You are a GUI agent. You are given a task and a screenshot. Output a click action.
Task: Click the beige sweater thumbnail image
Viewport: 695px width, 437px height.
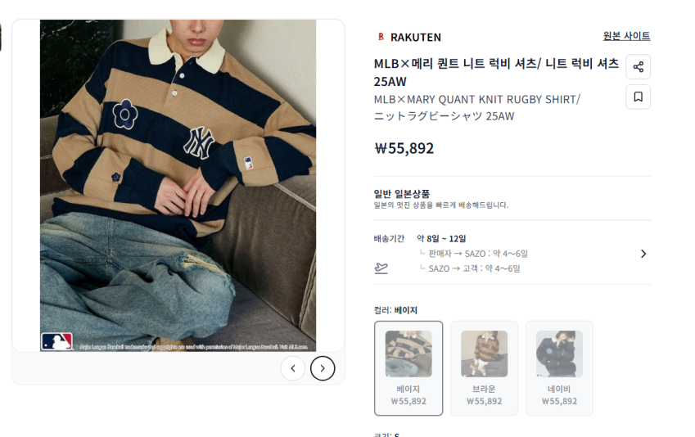tap(408, 354)
